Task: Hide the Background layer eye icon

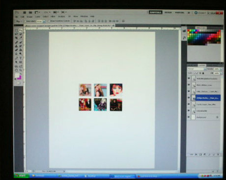Action: tap(189, 117)
